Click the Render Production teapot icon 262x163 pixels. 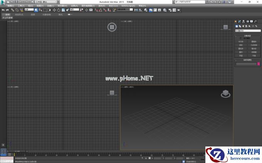(179, 10)
